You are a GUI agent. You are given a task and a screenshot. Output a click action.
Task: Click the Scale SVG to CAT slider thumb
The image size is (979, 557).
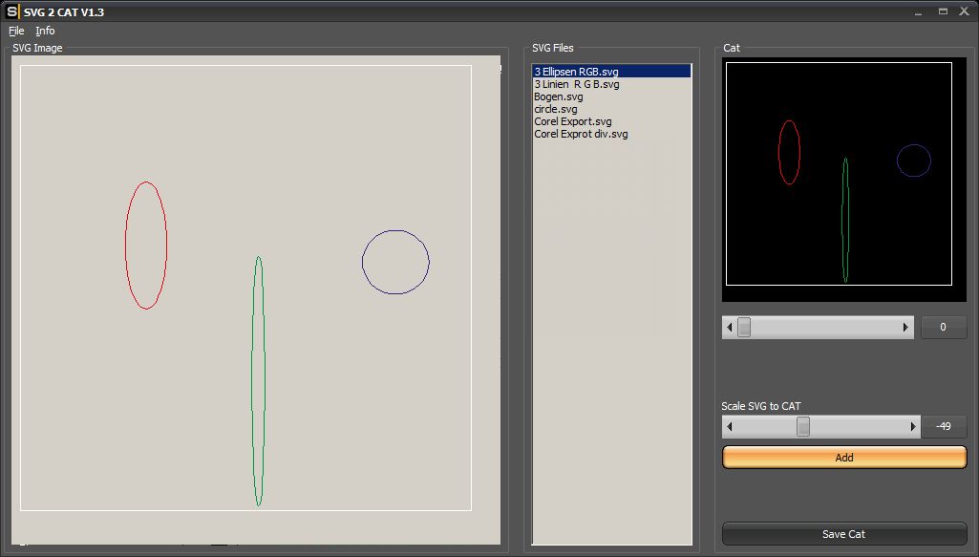(803, 427)
